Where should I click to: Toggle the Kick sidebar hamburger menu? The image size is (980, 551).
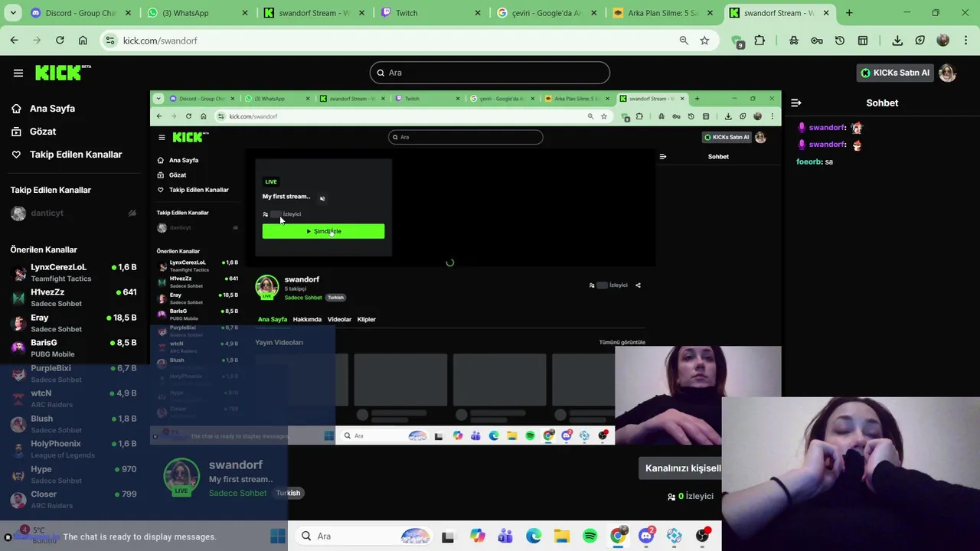tap(18, 73)
